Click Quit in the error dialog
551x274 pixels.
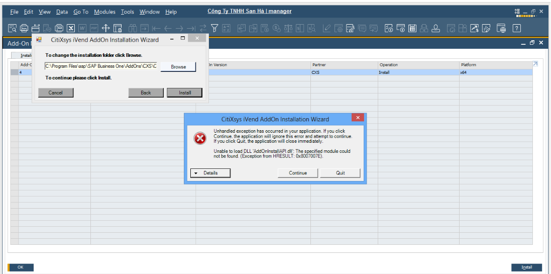pyautogui.click(x=340, y=173)
